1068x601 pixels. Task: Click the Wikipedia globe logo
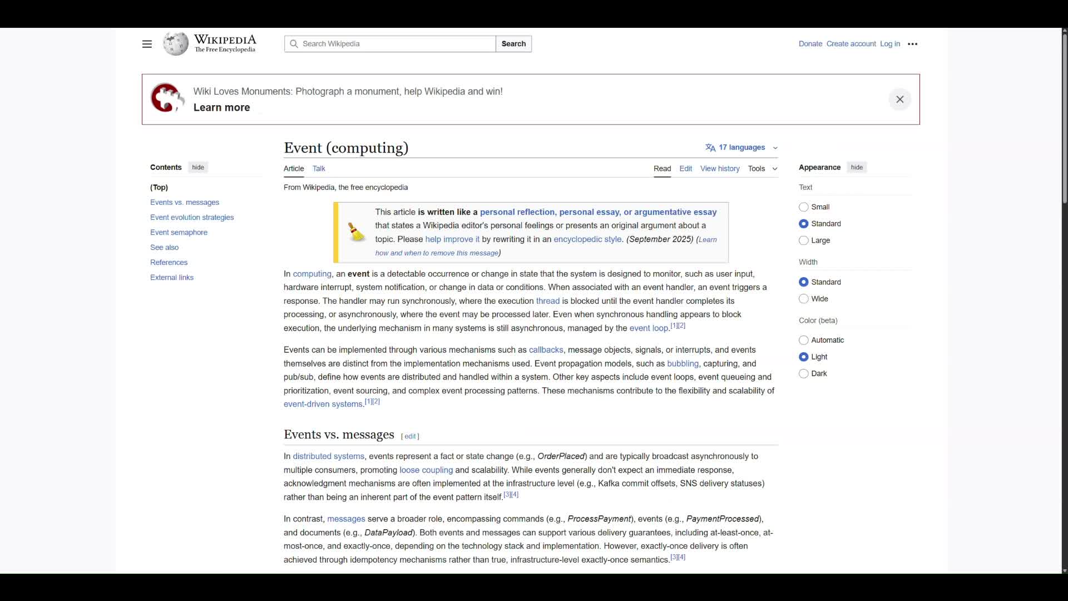point(176,44)
